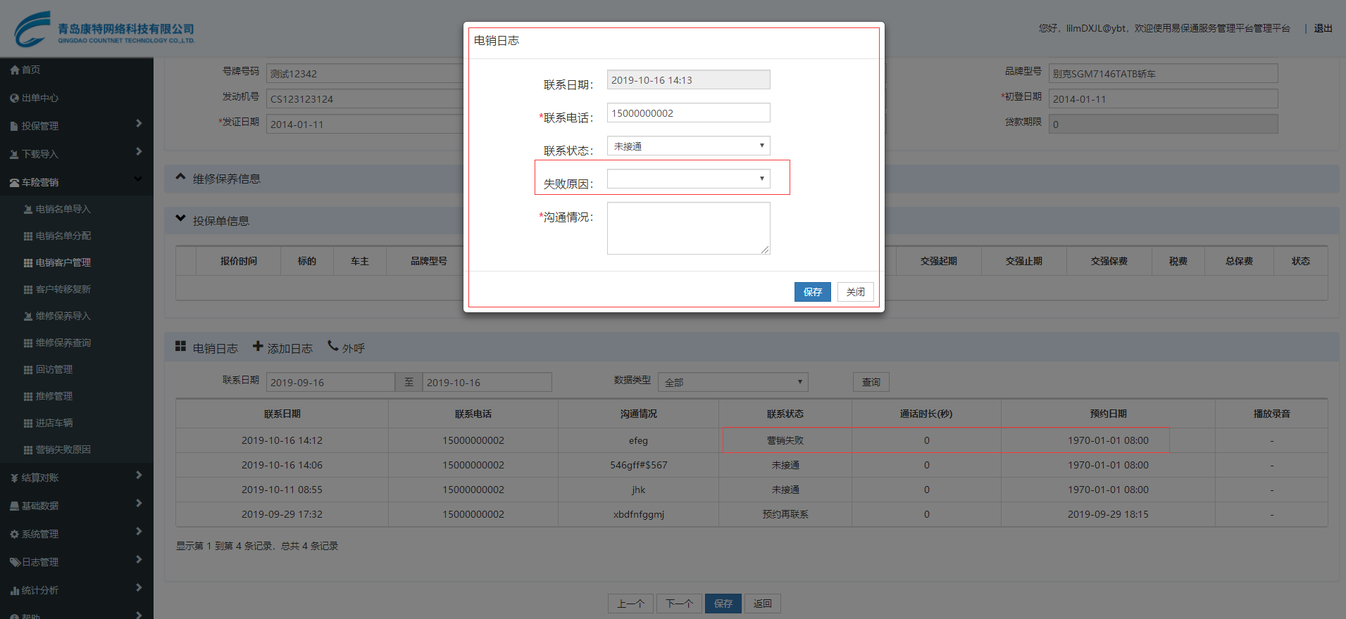This screenshot has height=619, width=1346.
Task: Open the 失败原因 dropdown
Action: [x=688, y=179]
